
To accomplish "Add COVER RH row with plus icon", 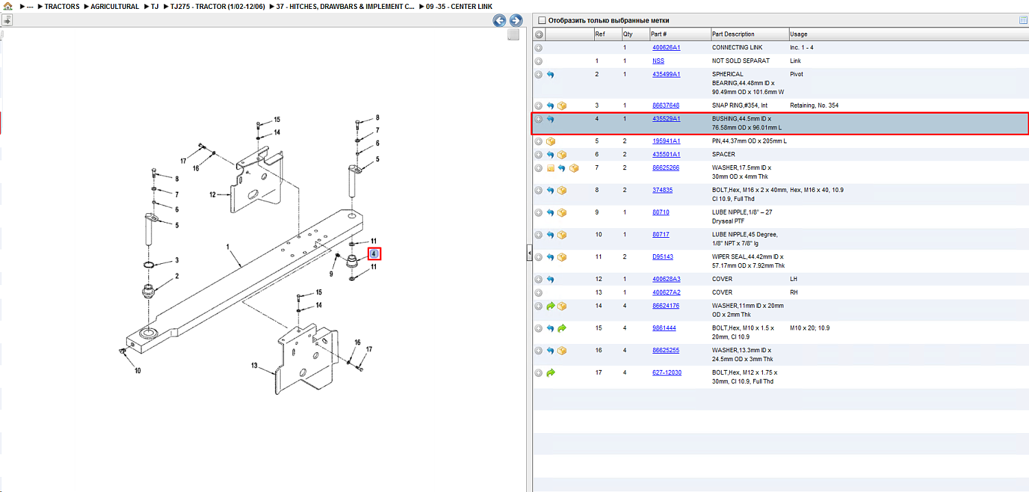I will click(x=539, y=293).
